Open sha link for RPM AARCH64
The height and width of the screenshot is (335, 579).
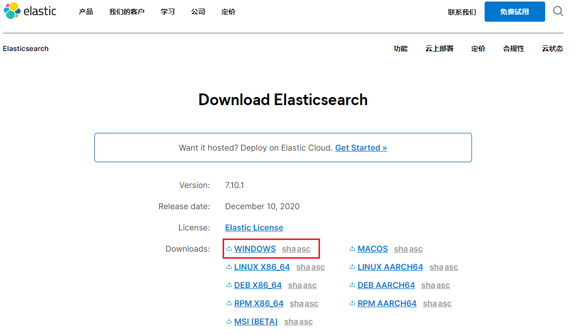click(x=430, y=304)
